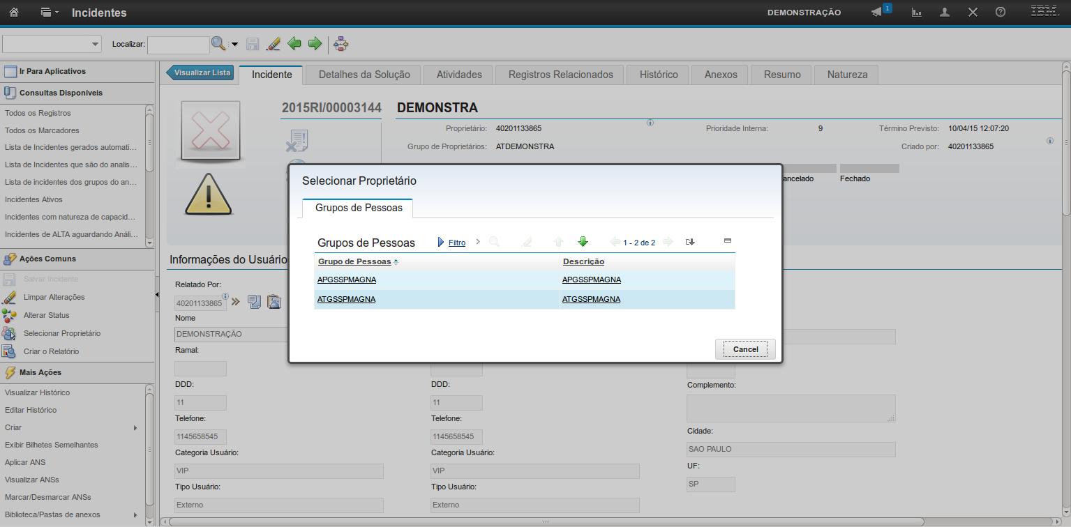Expand the search options dropdown arrow
1071x527 pixels.
pyautogui.click(x=234, y=45)
